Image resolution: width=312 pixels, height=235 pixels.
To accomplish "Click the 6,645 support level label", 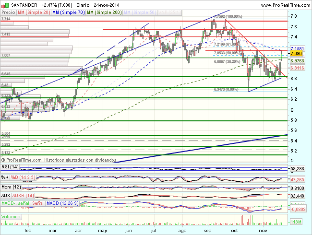I will click(6, 74).
